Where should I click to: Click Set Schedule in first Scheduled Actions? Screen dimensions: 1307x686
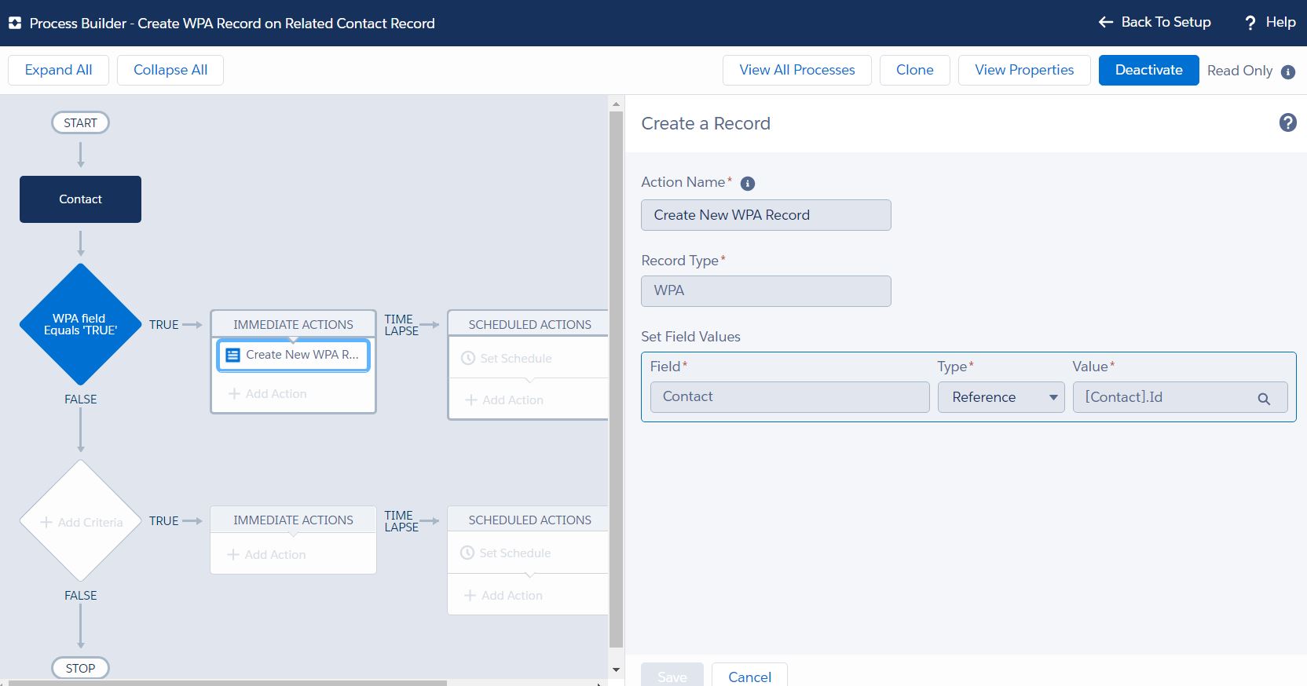click(507, 358)
